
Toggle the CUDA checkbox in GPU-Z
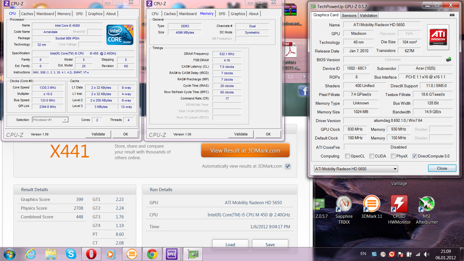tap(372, 156)
